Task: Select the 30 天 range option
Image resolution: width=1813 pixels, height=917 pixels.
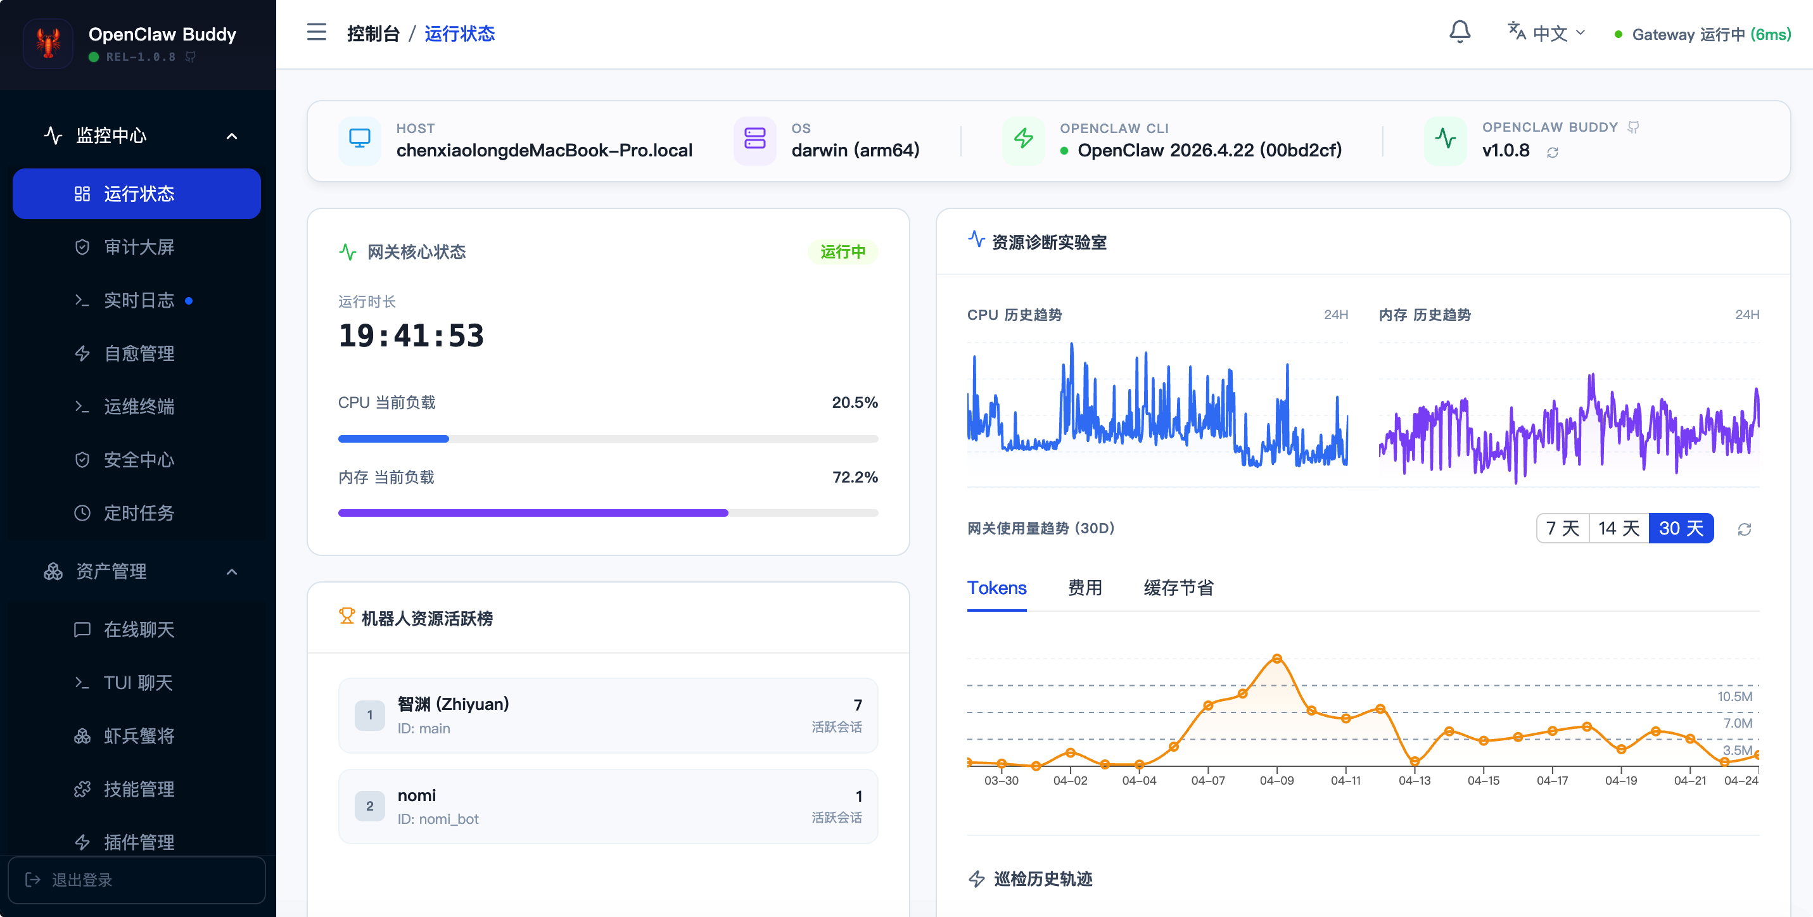Action: (x=1681, y=529)
